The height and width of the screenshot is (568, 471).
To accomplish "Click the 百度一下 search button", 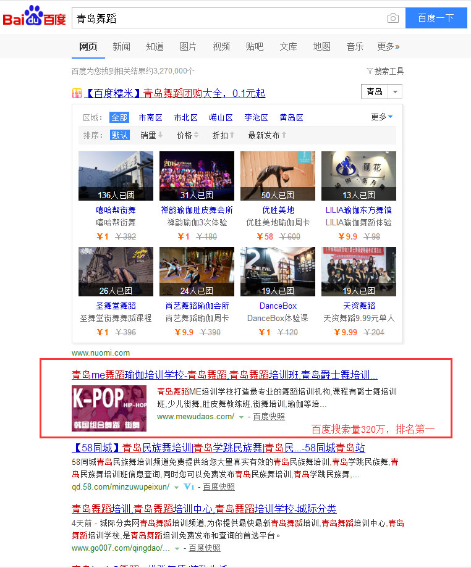I will [x=436, y=18].
